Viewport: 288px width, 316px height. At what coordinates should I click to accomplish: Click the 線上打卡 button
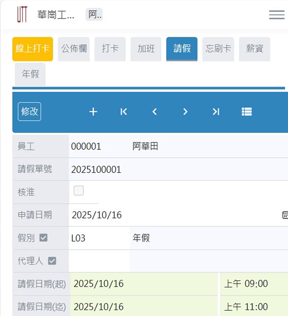point(33,49)
